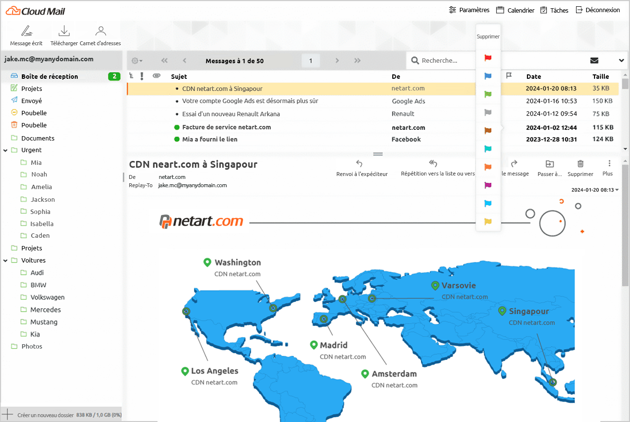Toggle read status dot of the Google Ads message
The width and height of the screenshot is (630, 422).
177,102
